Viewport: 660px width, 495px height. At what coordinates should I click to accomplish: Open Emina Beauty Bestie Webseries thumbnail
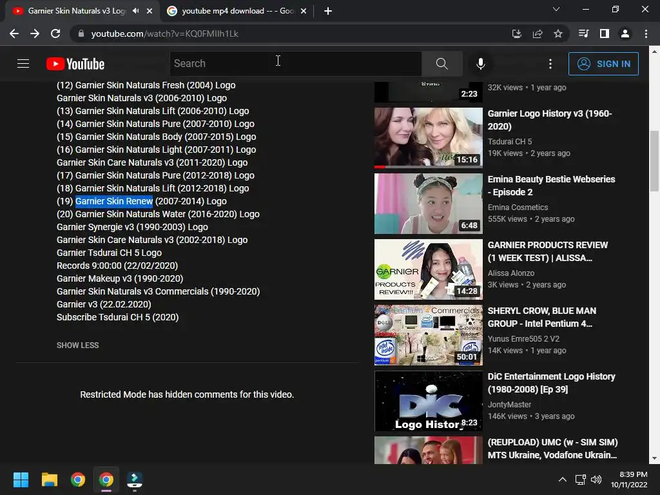pos(429,204)
